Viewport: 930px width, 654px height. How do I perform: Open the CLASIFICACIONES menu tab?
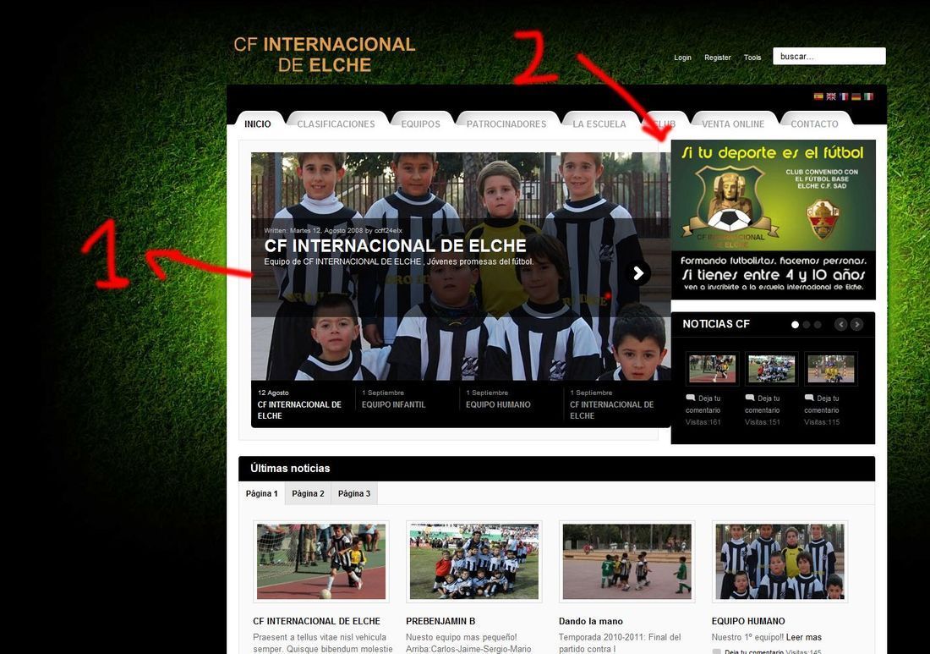[x=336, y=124]
